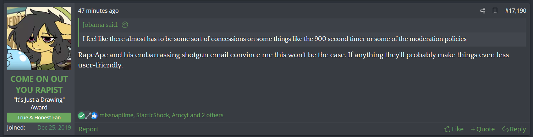This screenshot has height=137, width=533.
Task: Click the "True & Honest Fan" banner
Action: pos(39,118)
